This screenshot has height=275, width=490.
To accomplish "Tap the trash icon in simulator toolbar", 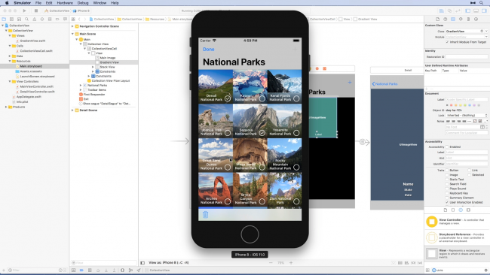I will [205, 215].
